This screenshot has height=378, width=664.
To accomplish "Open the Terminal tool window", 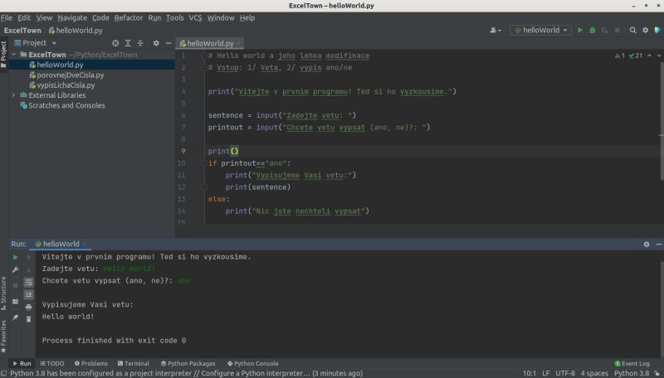I will click(x=134, y=364).
